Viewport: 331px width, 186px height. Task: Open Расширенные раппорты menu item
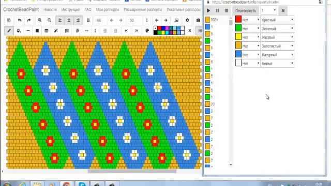click(x=143, y=10)
